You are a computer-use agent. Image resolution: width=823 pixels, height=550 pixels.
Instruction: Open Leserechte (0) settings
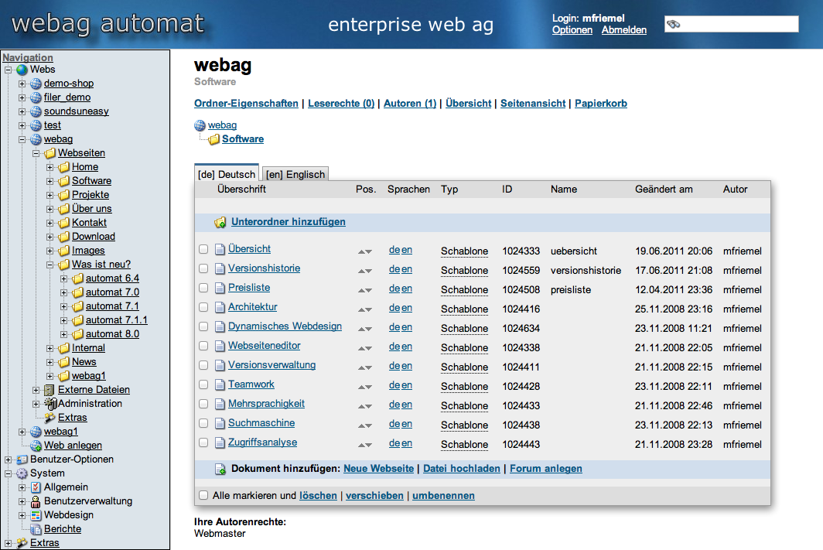[x=341, y=104]
